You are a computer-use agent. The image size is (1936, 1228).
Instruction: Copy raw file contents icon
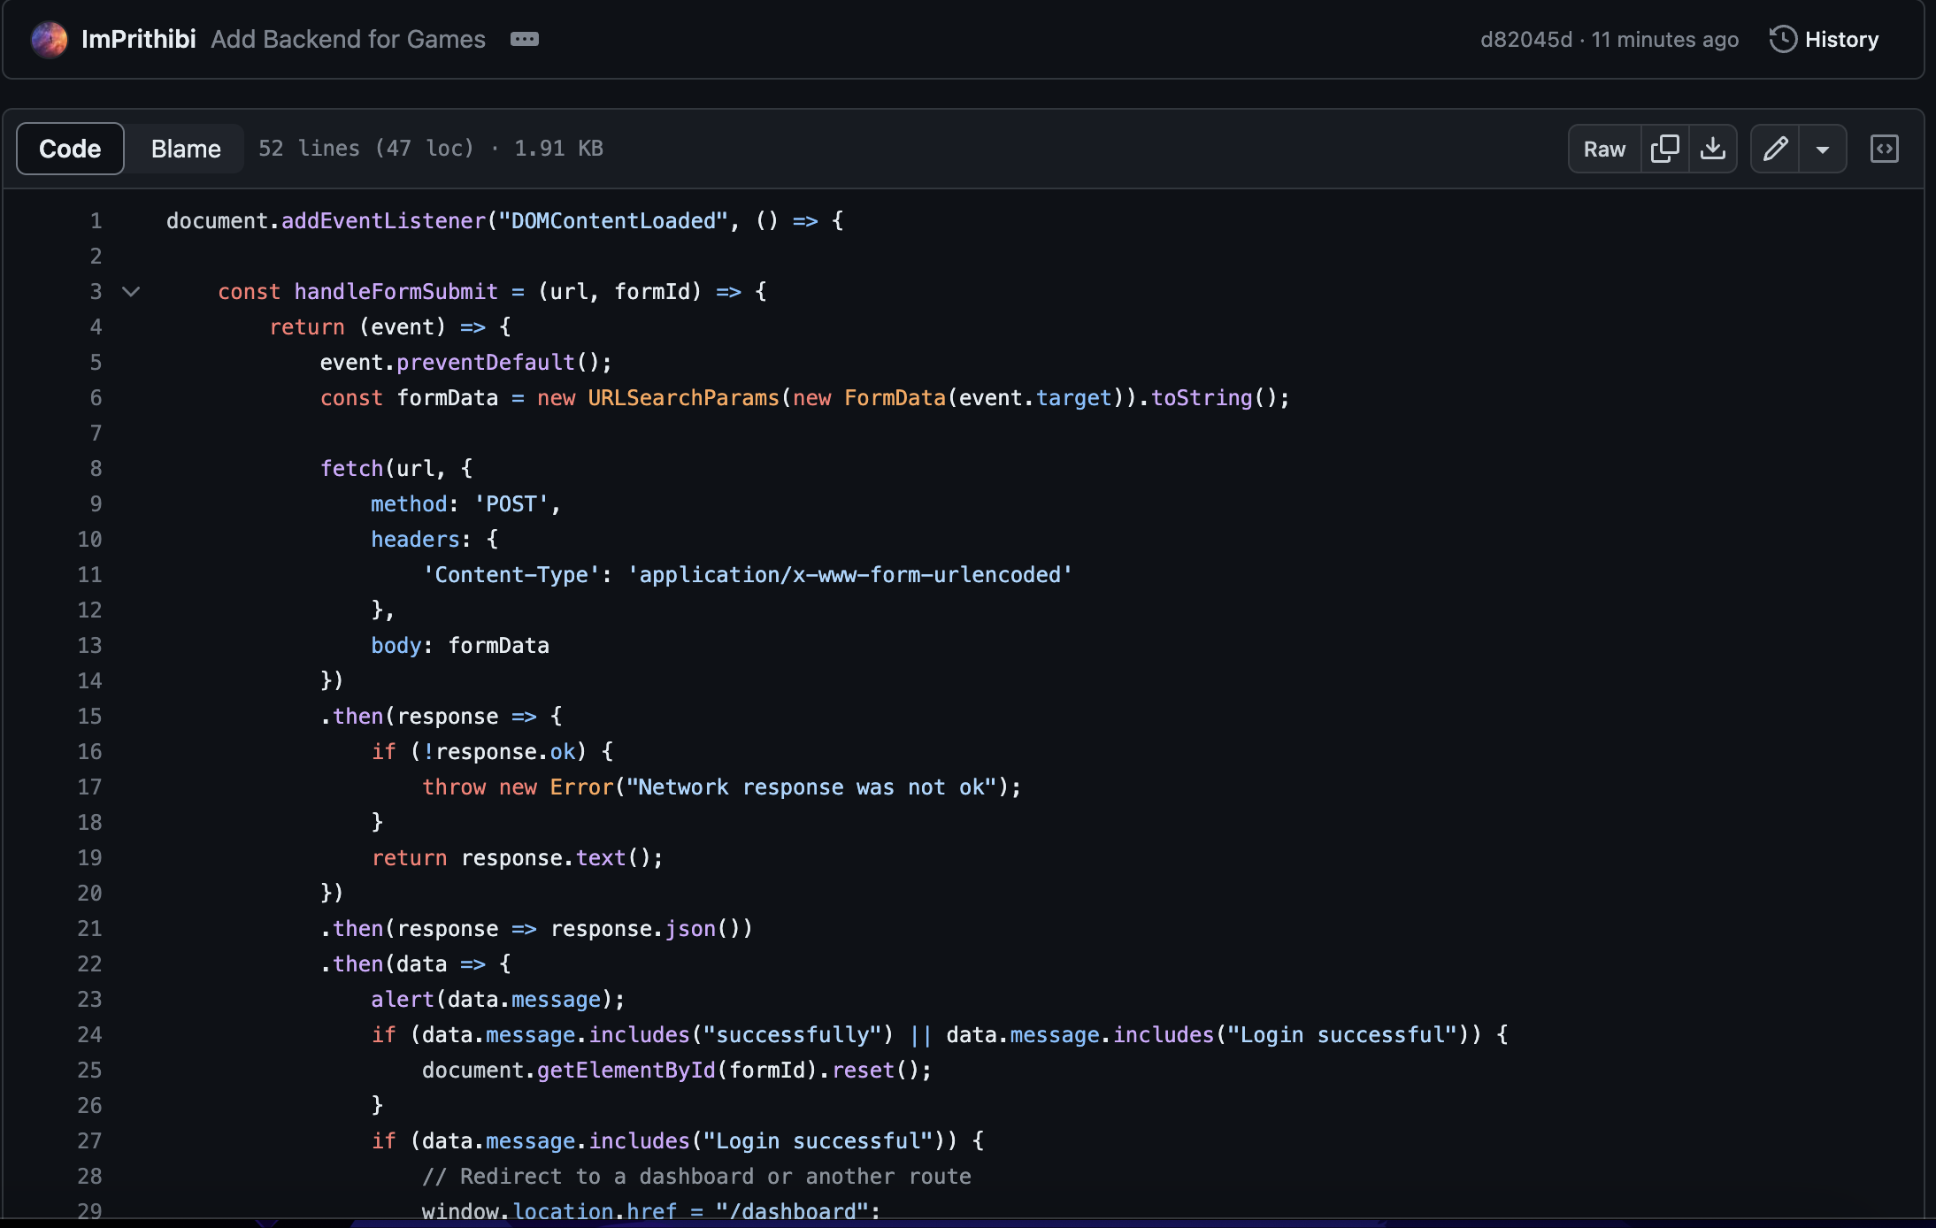[x=1664, y=149]
